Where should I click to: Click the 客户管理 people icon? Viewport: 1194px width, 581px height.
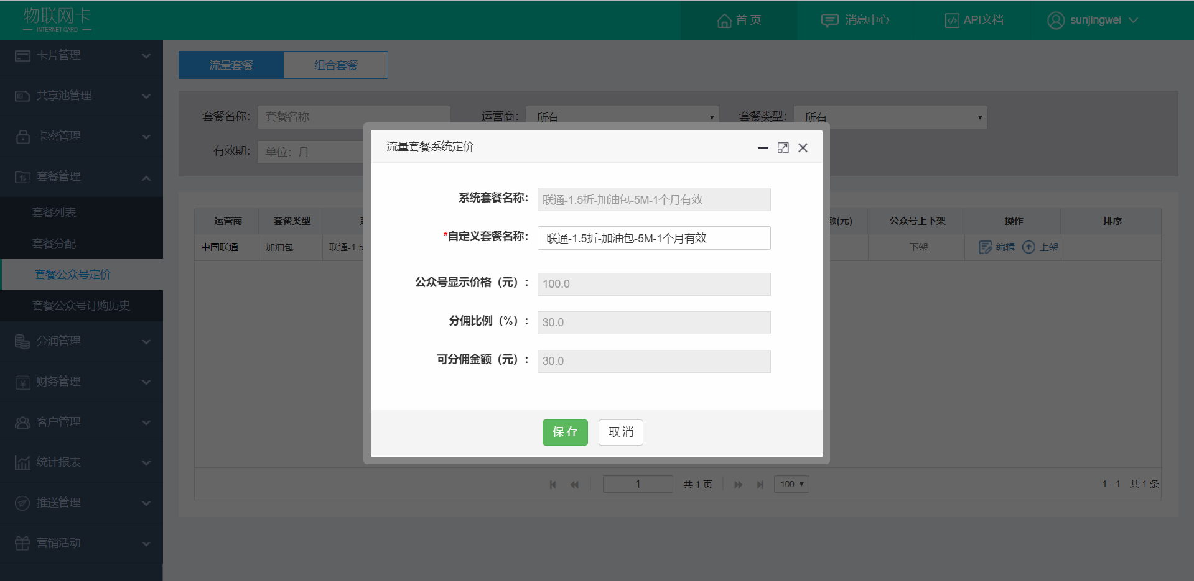pyautogui.click(x=22, y=423)
